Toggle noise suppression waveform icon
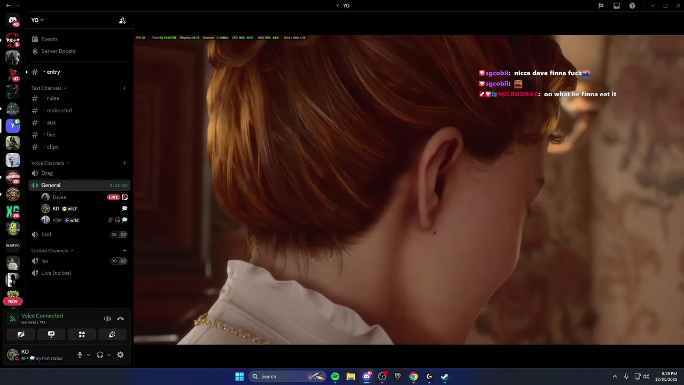 pos(107,319)
